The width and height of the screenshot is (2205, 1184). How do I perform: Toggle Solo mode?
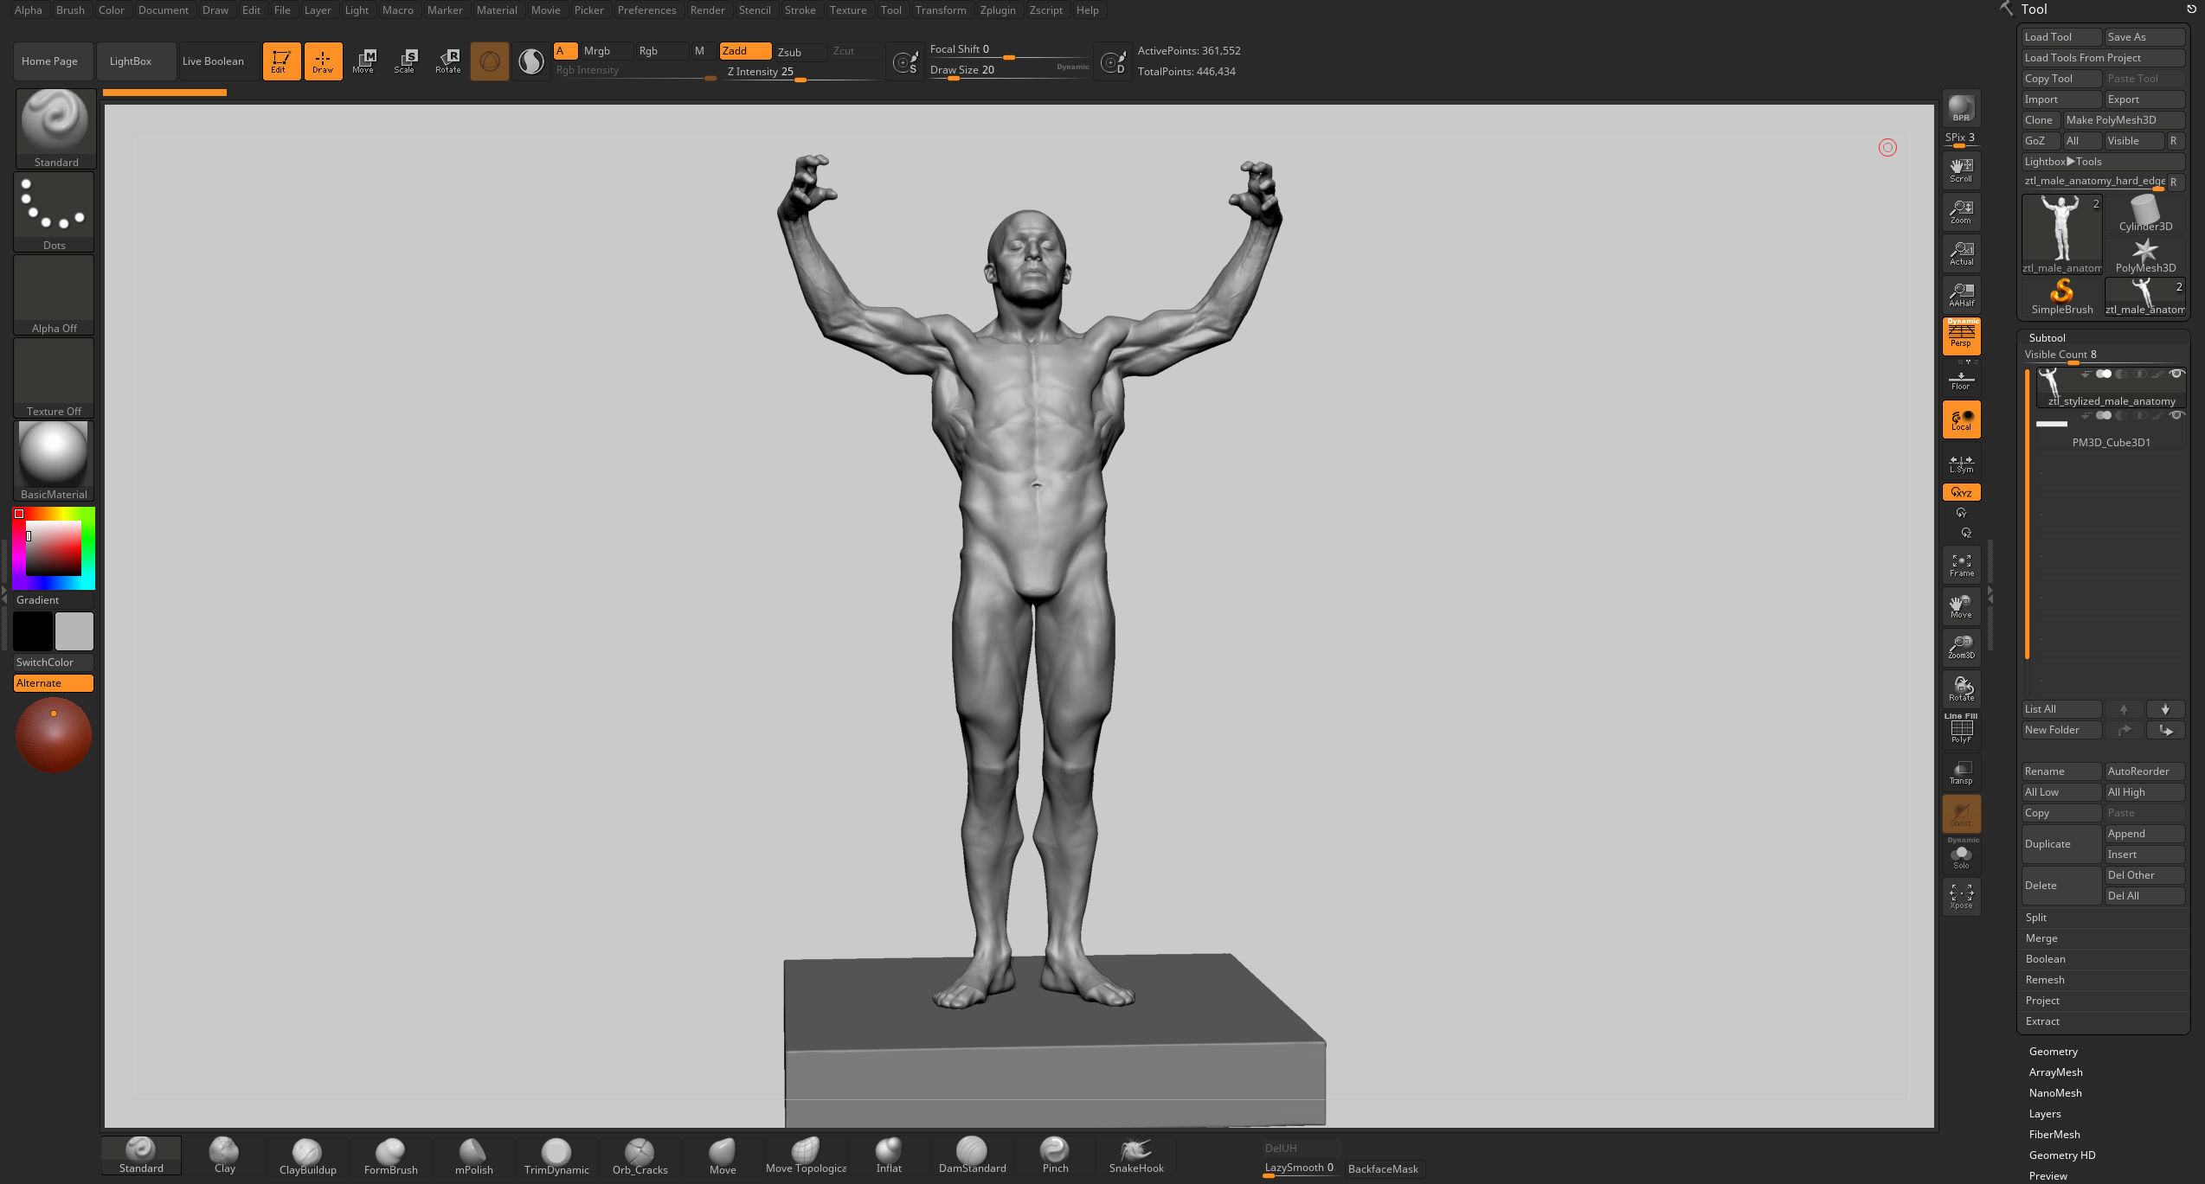(1961, 856)
